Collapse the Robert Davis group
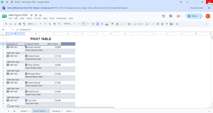 click(x=26, y=91)
